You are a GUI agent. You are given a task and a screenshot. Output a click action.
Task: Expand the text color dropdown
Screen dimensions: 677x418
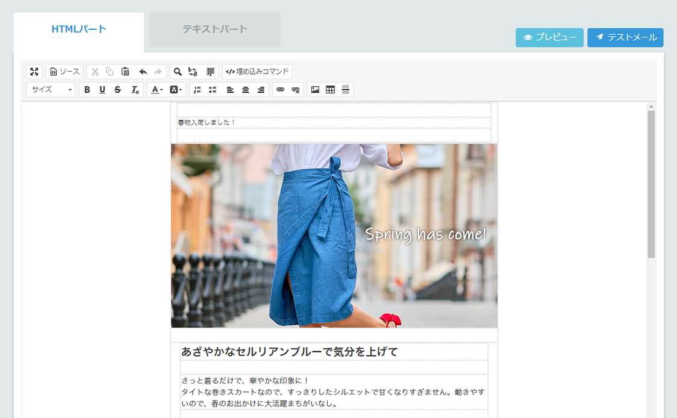tap(157, 90)
